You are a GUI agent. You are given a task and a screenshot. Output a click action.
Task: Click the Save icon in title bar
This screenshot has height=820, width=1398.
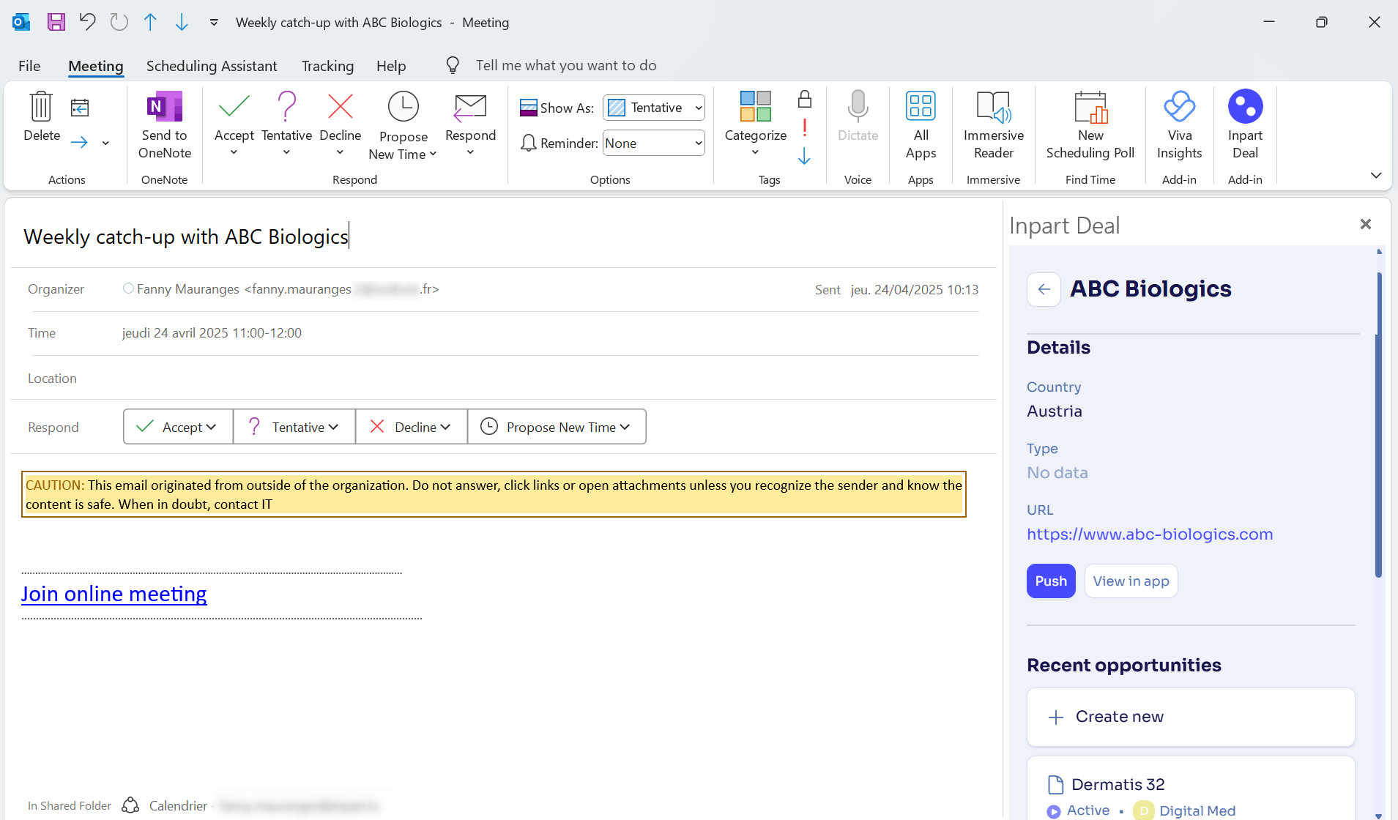[56, 22]
